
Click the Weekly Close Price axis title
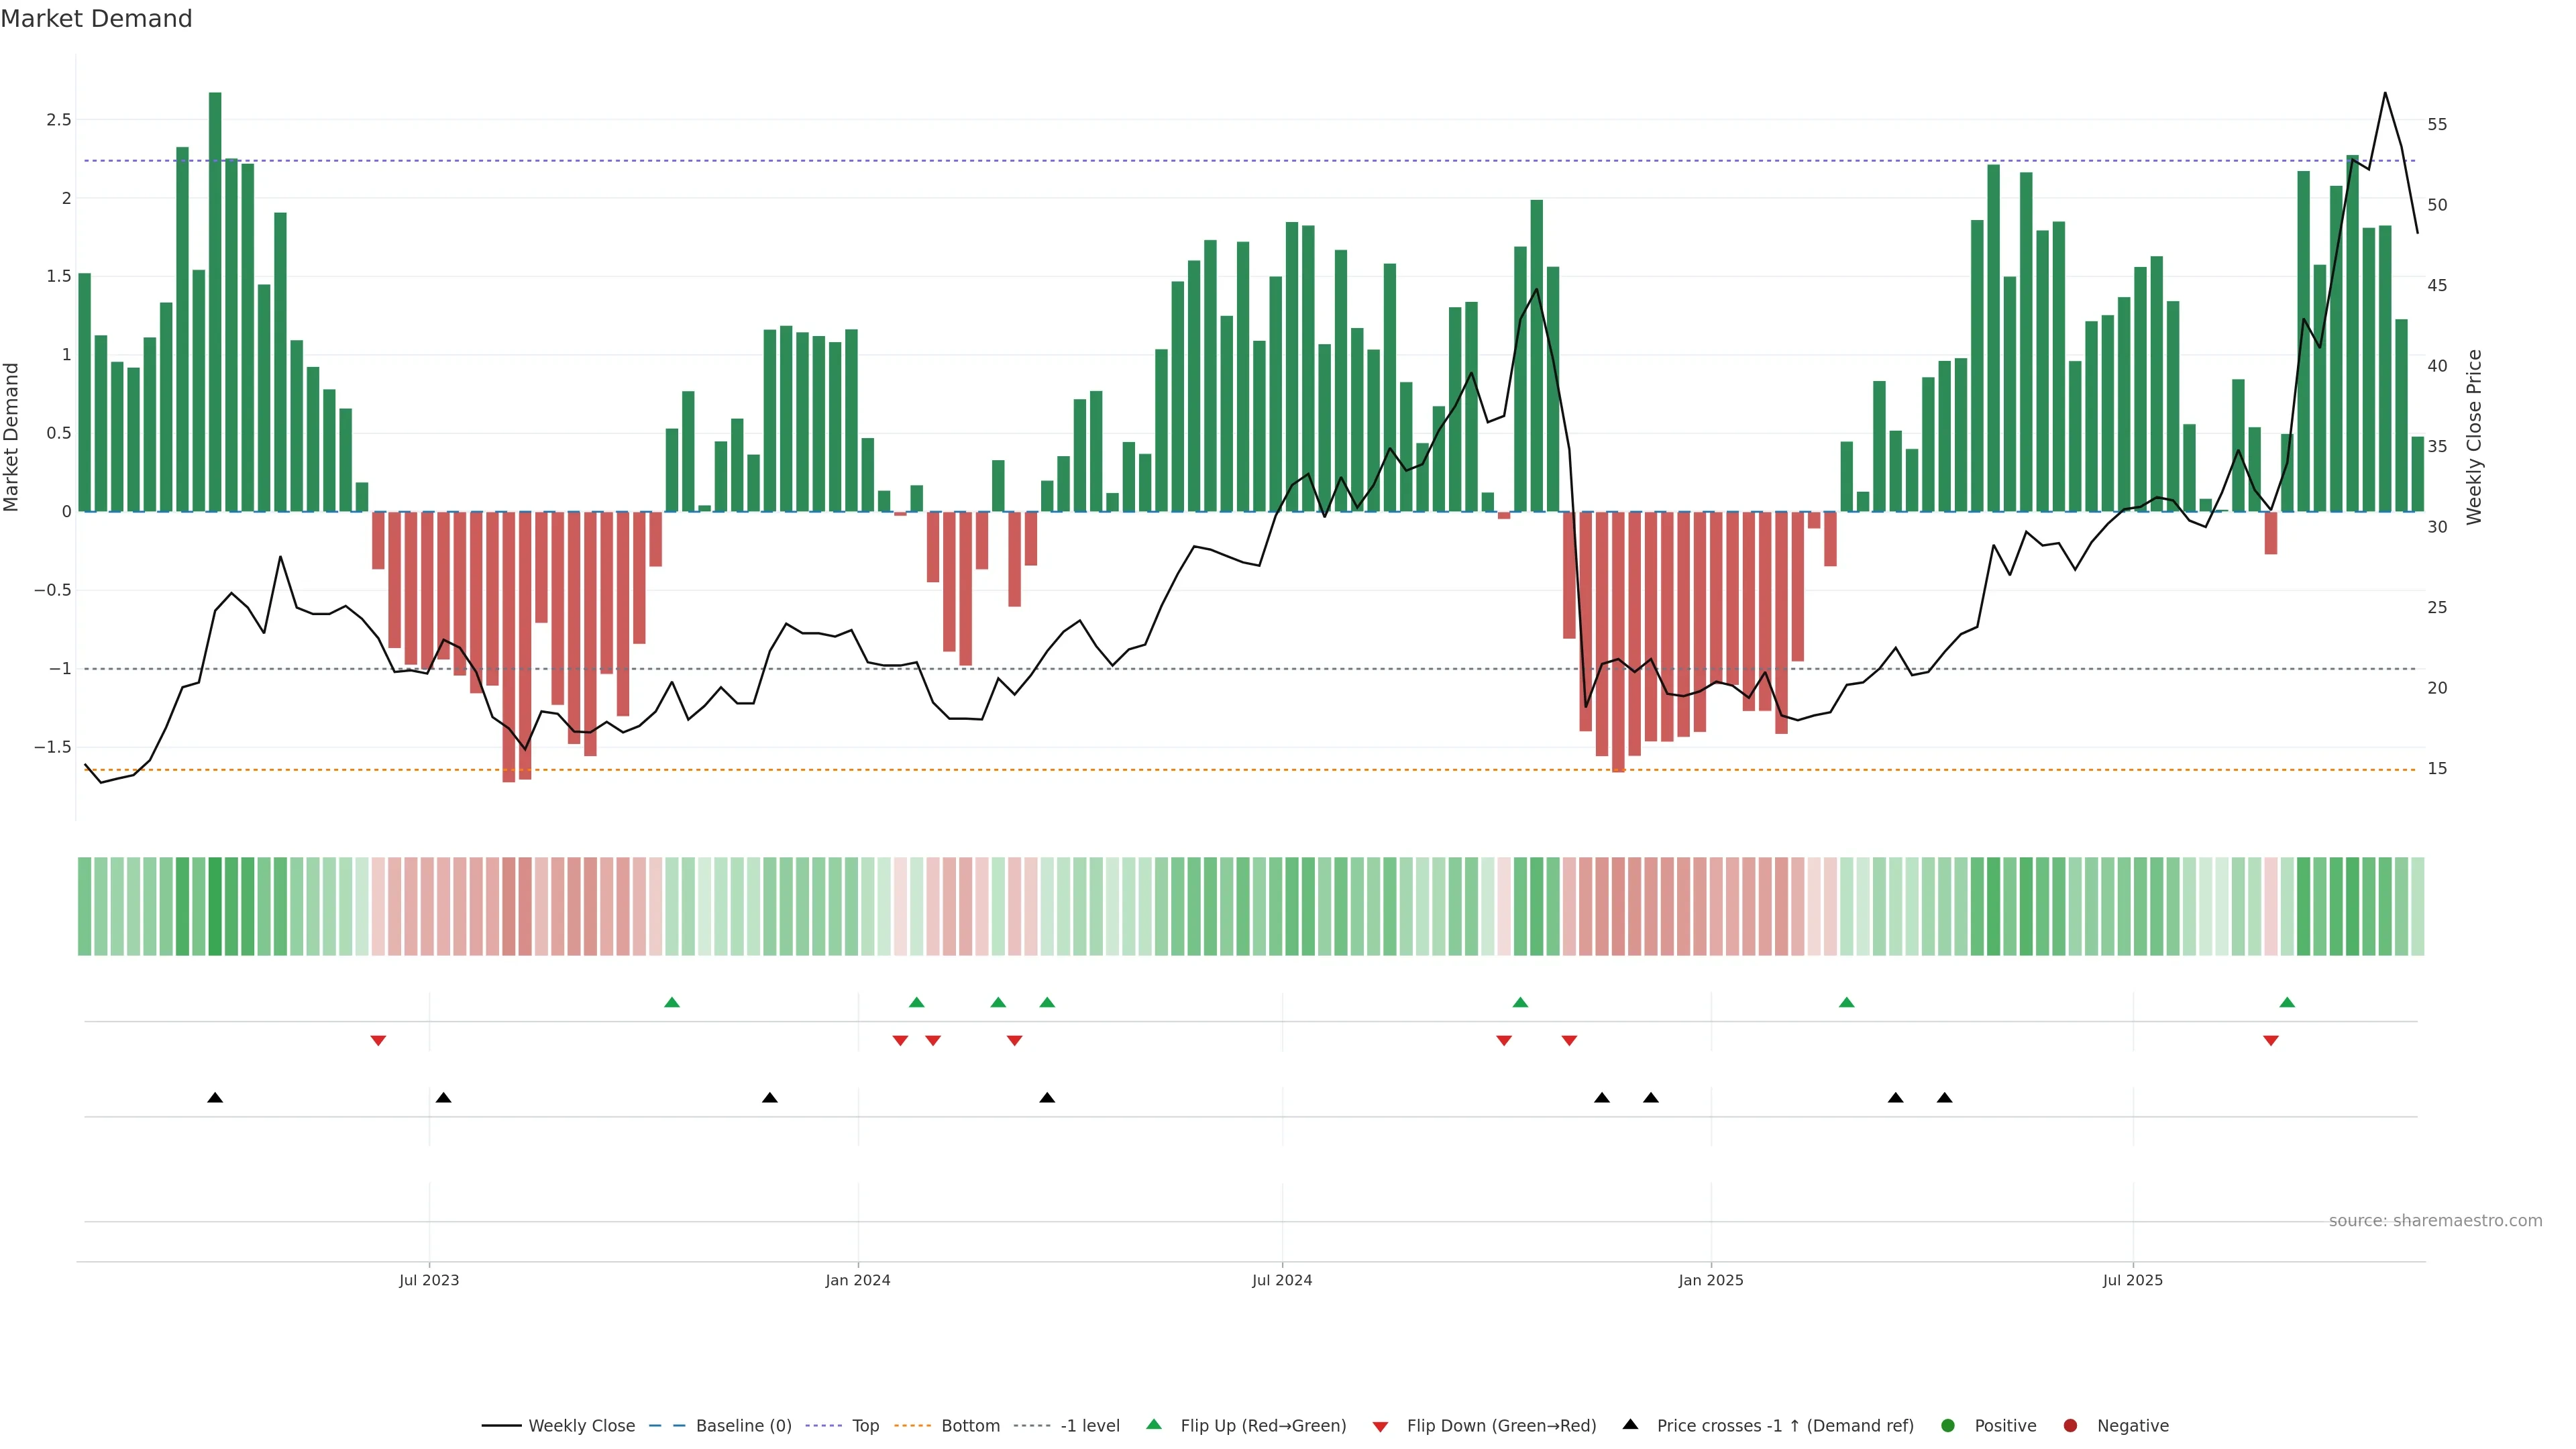tap(2475, 437)
